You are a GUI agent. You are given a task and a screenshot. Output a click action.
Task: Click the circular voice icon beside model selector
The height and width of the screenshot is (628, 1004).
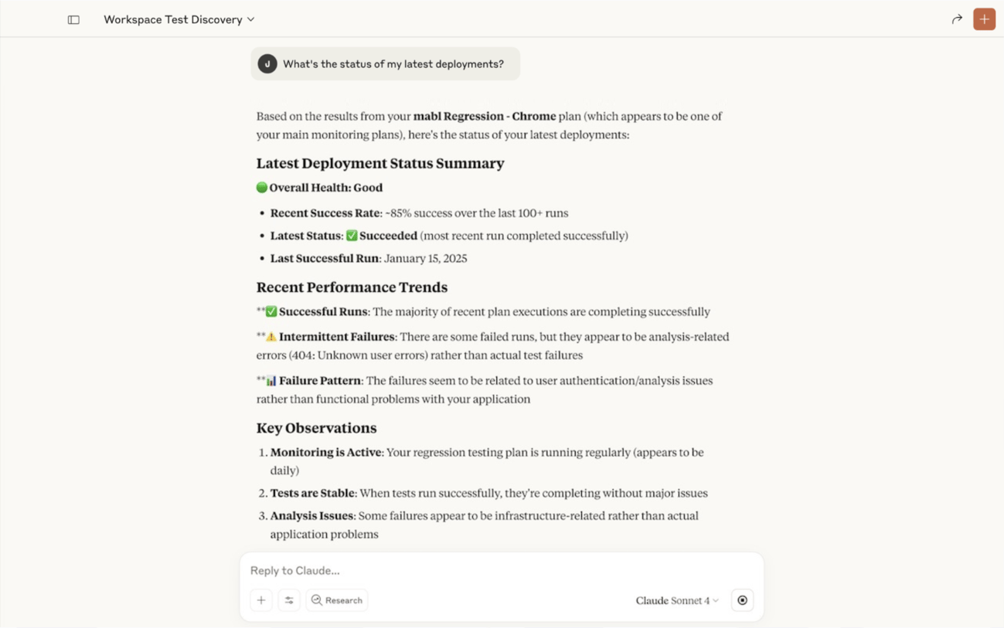[x=742, y=600]
